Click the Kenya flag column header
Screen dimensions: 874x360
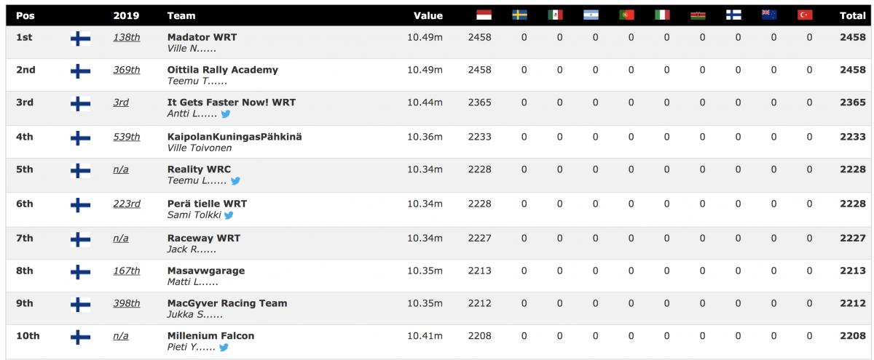coord(698,15)
